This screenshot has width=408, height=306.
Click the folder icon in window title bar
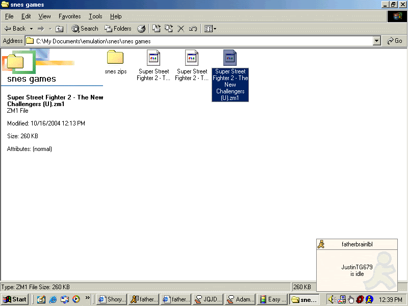pos(5,5)
